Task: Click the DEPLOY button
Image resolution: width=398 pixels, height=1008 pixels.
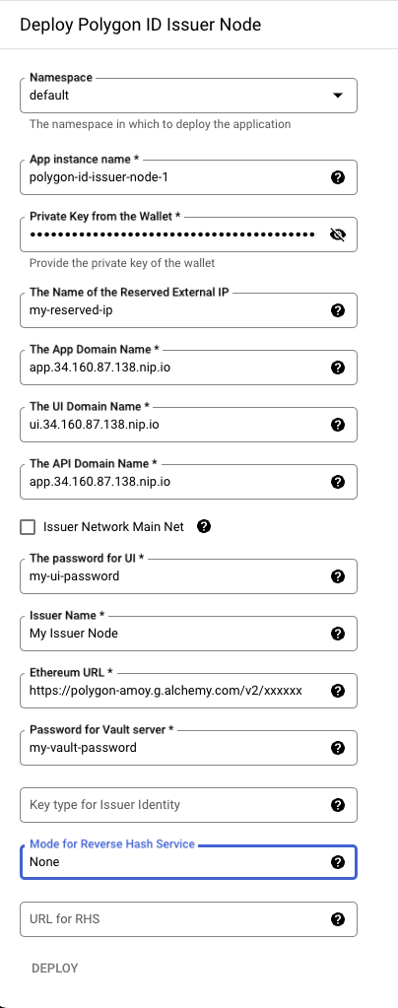Action: pos(55,969)
